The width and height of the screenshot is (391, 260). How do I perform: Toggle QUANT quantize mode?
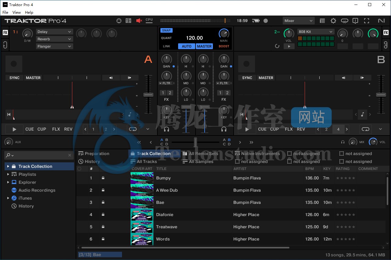[x=167, y=38]
